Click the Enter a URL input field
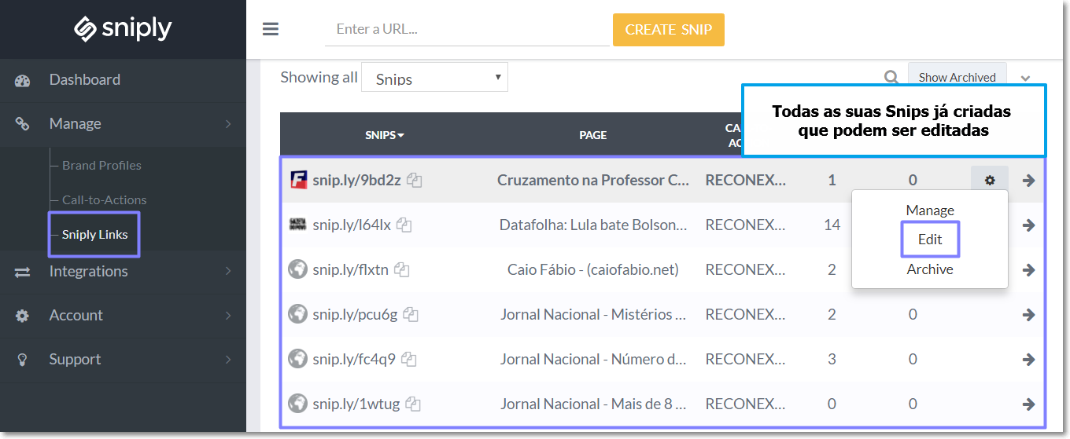 pos(467,30)
